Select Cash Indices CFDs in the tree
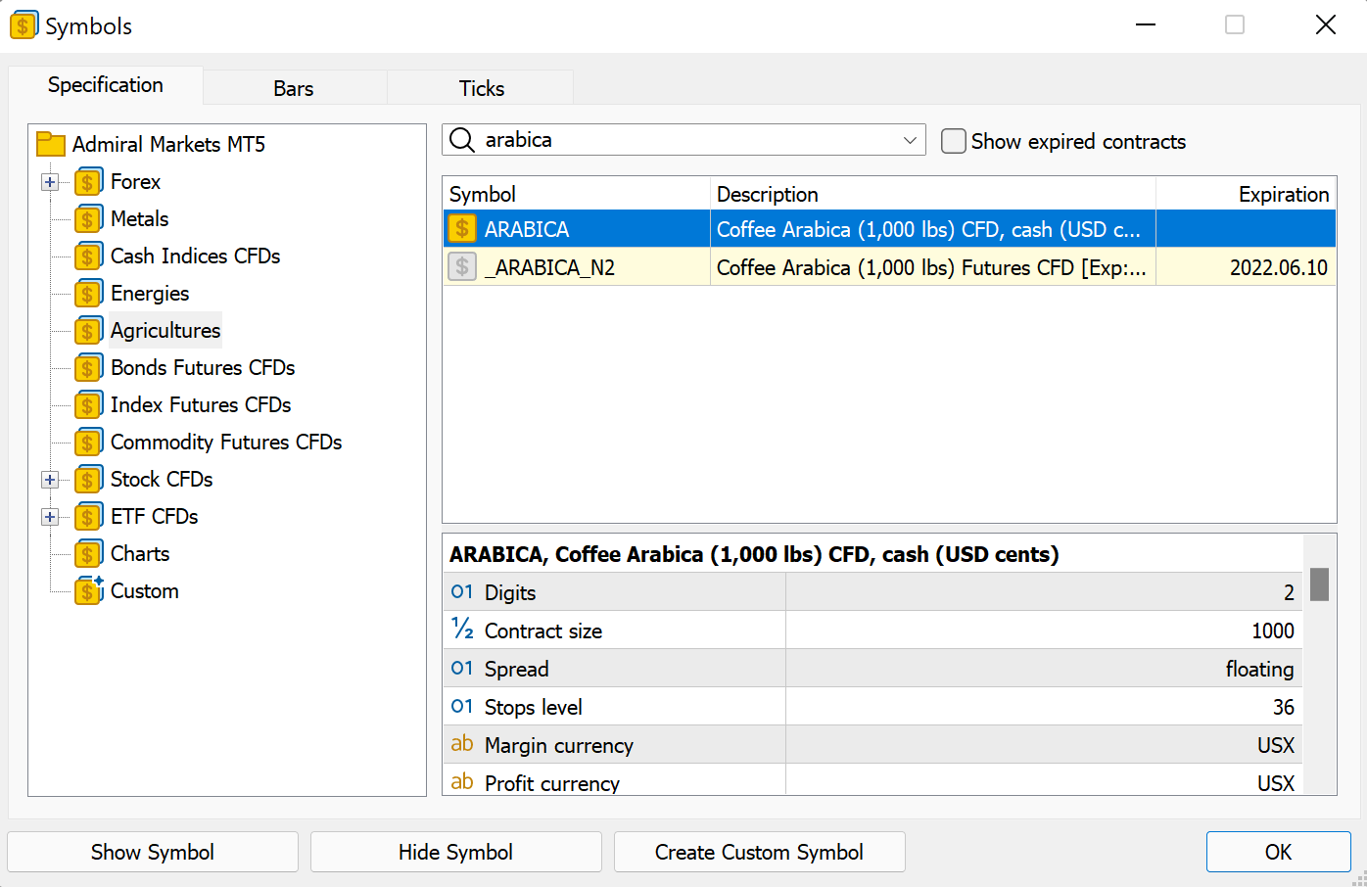Screen dimensions: 1367x887 point(195,257)
